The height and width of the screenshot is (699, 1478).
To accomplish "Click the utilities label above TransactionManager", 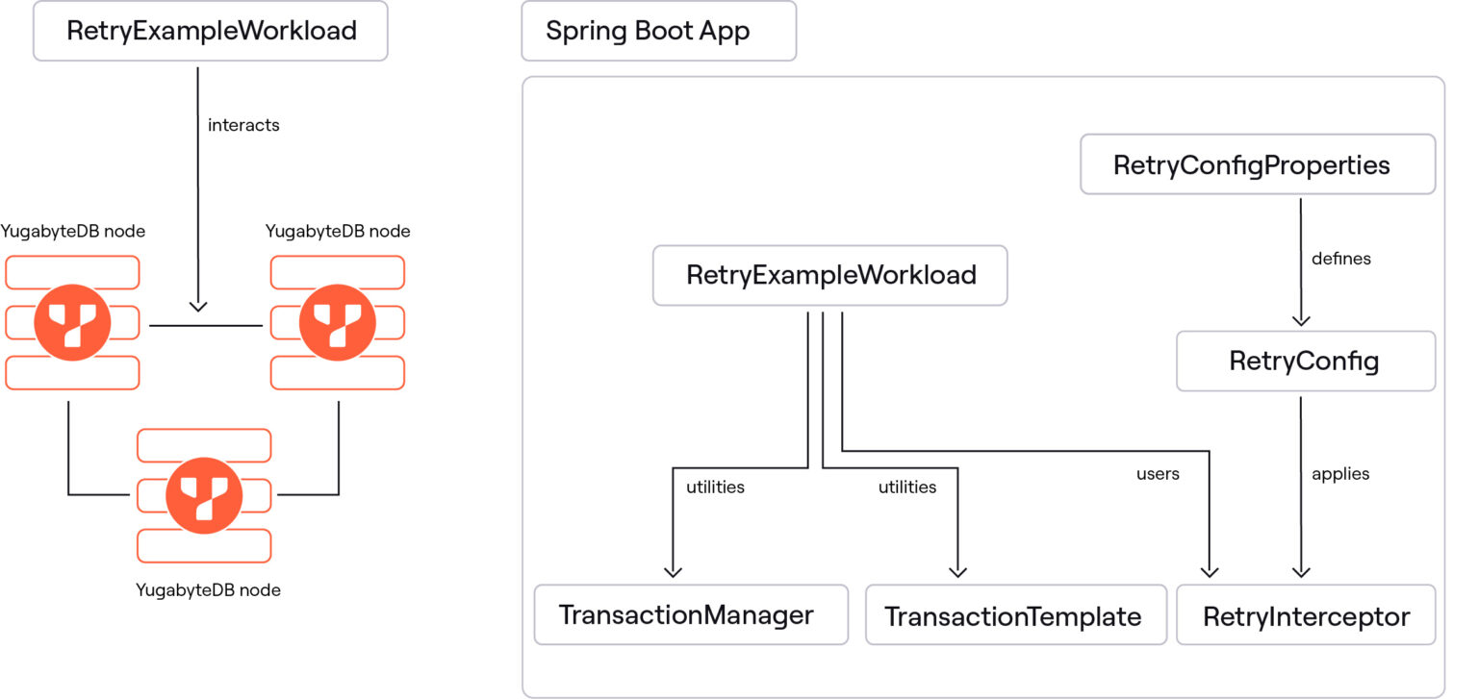I will tap(716, 487).
